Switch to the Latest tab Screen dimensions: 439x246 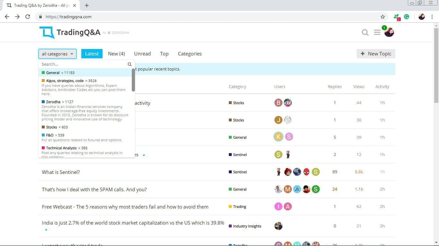point(92,53)
